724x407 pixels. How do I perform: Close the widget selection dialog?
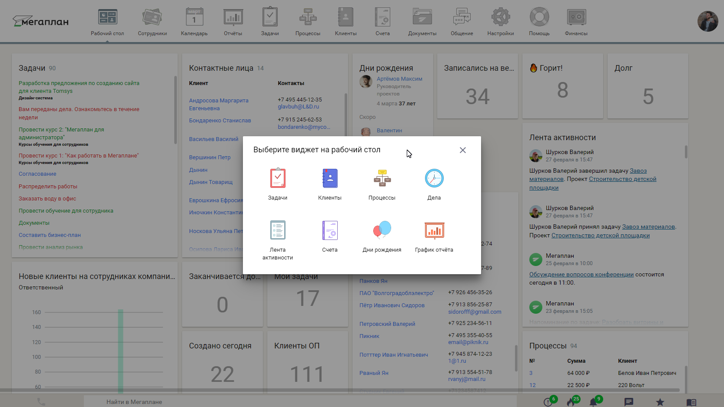point(463,150)
